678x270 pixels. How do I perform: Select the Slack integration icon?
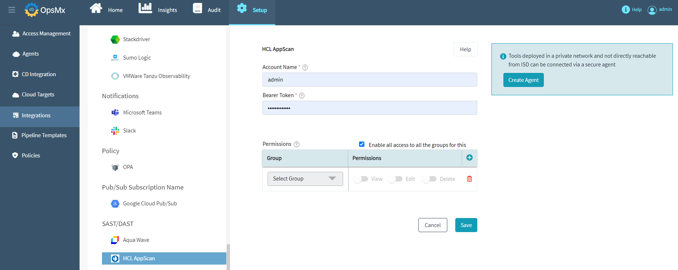(115, 131)
